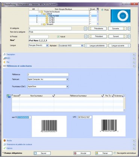The width and height of the screenshot is (139, 159).
Task: Click the Options section checkmark icon
Action: 5,148
